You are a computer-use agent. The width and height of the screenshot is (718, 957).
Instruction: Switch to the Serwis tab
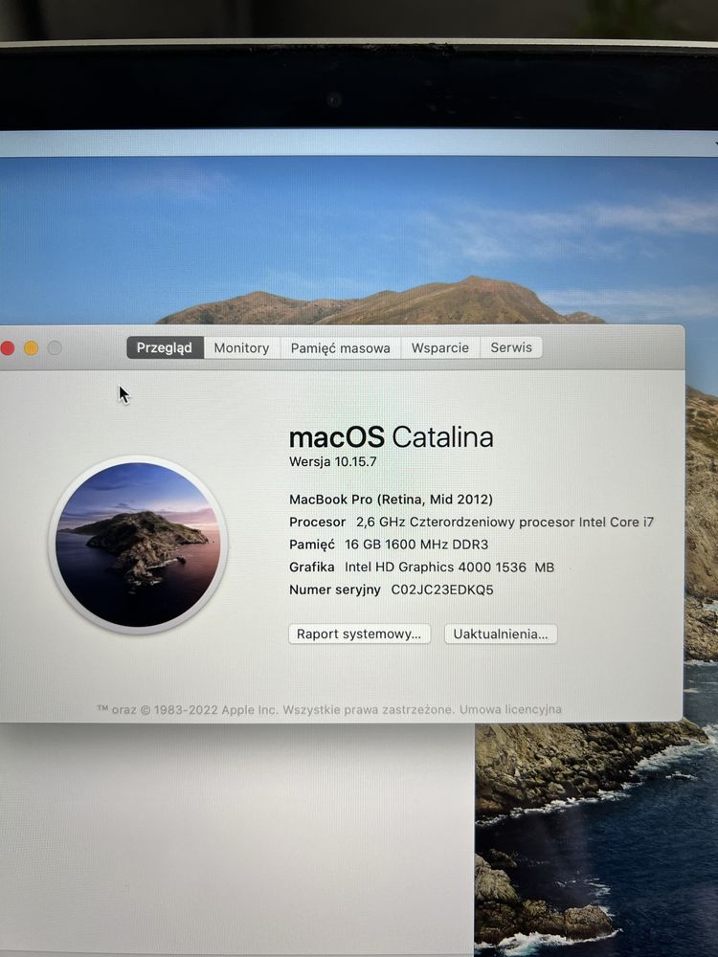[x=511, y=347]
